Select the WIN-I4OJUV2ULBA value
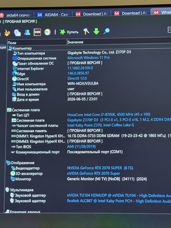The height and width of the screenshot is (228, 171). click(x=83, y=83)
